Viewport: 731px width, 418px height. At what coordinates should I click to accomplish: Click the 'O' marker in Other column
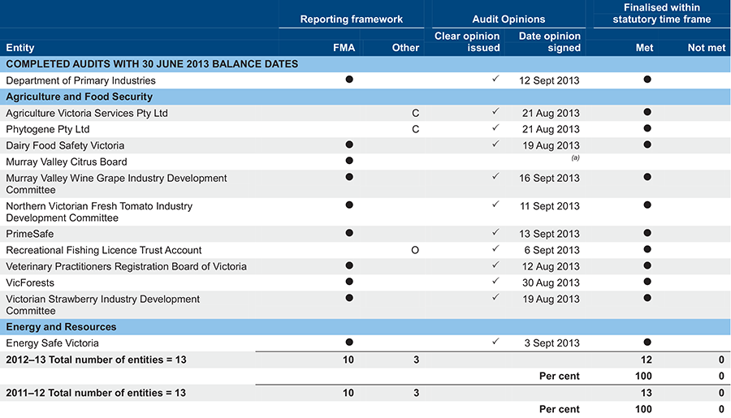point(415,250)
